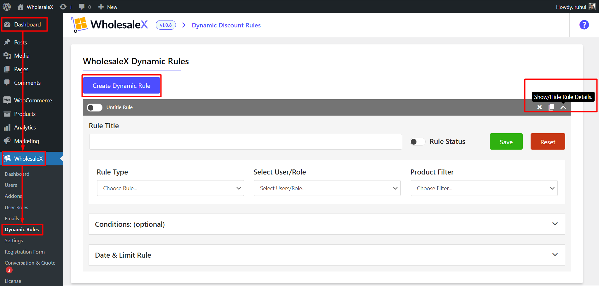599x286 pixels.
Task: Open WholesaleX Settings submenu
Action: [14, 241]
